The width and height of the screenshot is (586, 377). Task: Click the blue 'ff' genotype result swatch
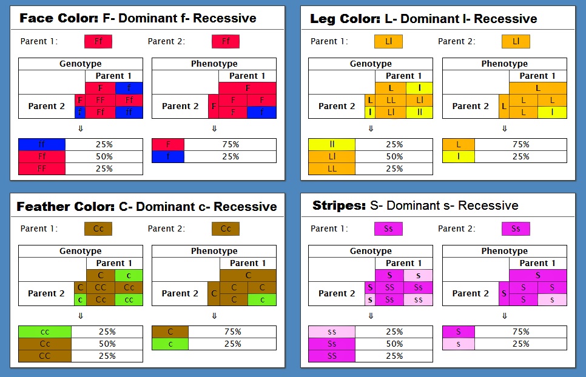[x=42, y=144]
